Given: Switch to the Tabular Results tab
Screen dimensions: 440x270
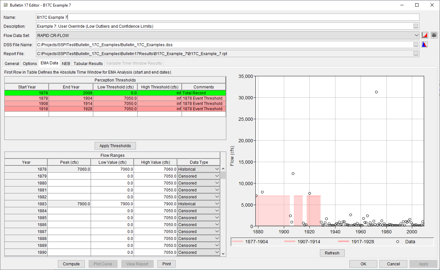Looking at the screenshot, I should click(88, 63).
